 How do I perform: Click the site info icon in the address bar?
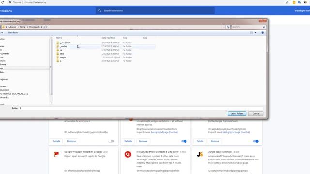click(x=10, y=2)
